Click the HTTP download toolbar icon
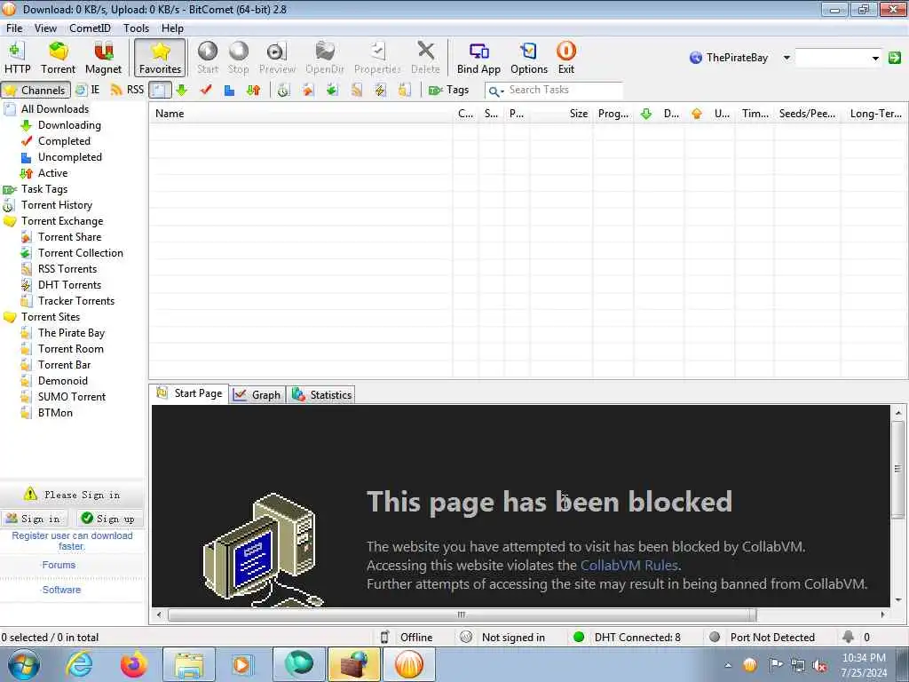The width and height of the screenshot is (909, 682). pyautogui.click(x=17, y=58)
